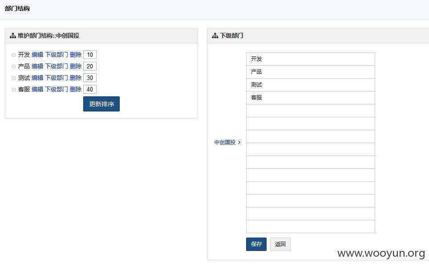The height and width of the screenshot is (266, 429).
Task: Open 下级部门 link for 开发 row
Action: pos(57,55)
